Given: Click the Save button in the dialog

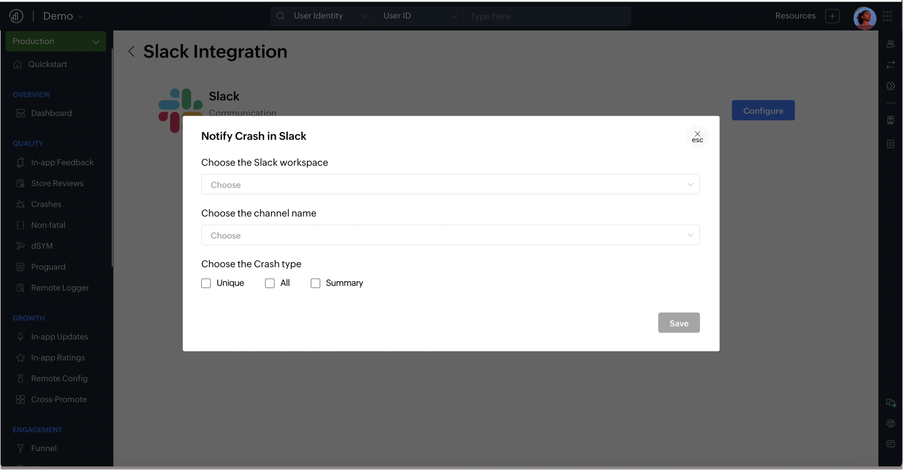Looking at the screenshot, I should coord(679,322).
